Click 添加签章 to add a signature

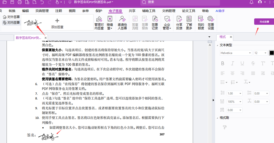pyautogui.click(x=57, y=23)
